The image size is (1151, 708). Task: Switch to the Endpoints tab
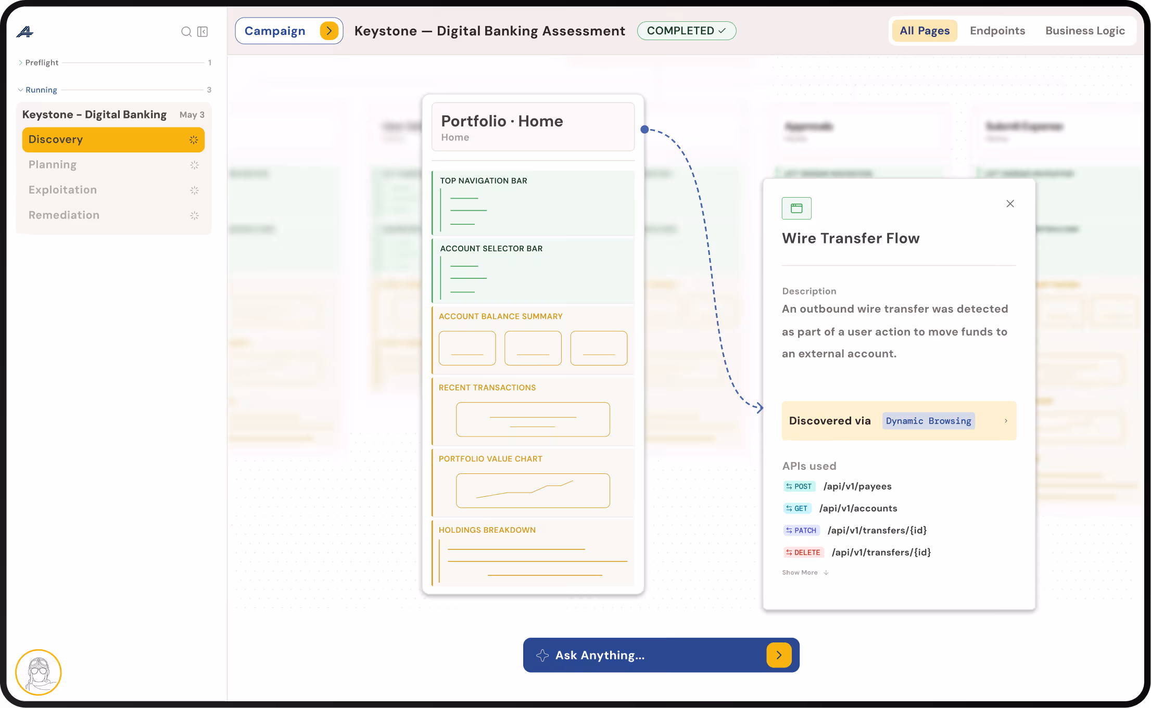click(x=997, y=31)
